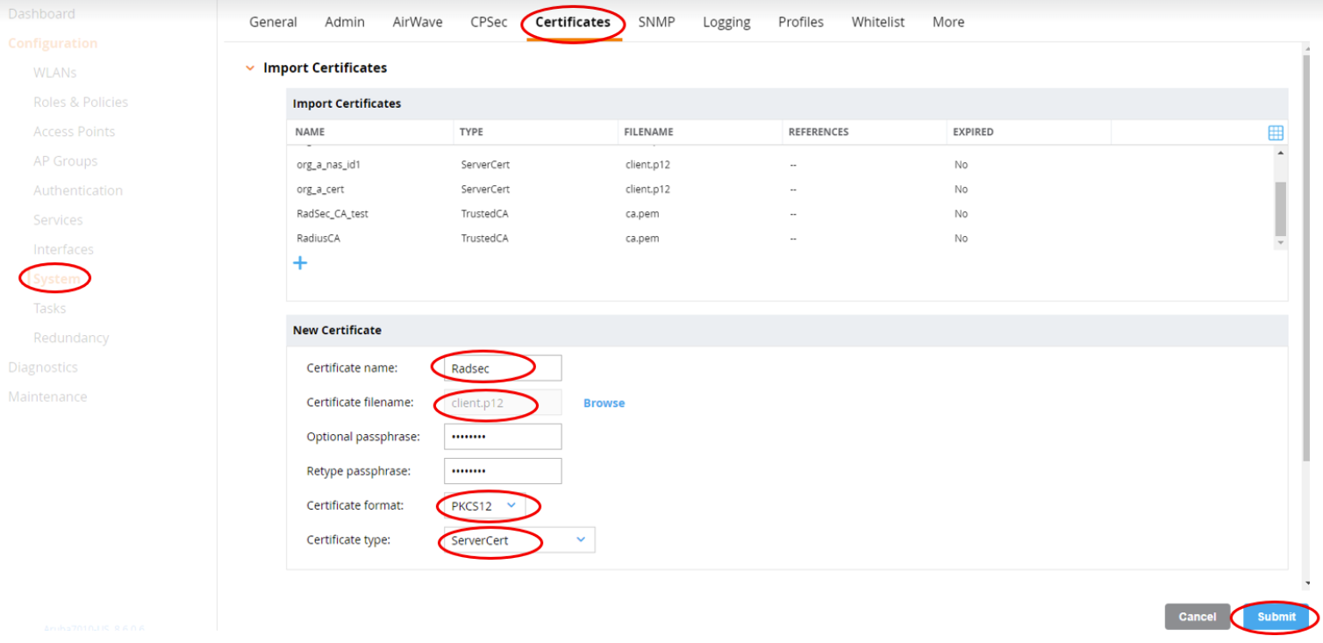This screenshot has width=1323, height=643.
Task: Expand the More tab menu
Action: click(948, 22)
